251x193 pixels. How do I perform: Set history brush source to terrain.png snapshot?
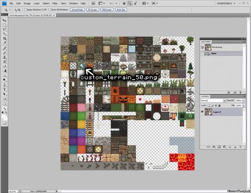(202, 47)
